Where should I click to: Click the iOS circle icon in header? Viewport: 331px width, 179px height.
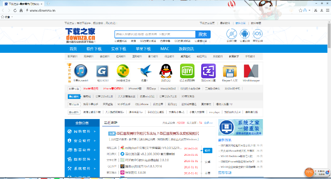(x=258, y=34)
